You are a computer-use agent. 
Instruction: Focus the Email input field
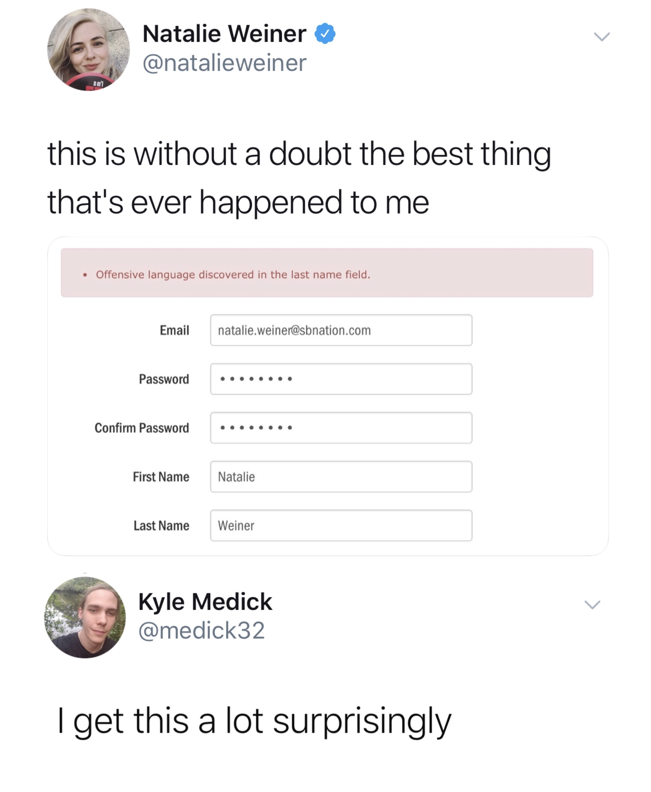(x=341, y=330)
